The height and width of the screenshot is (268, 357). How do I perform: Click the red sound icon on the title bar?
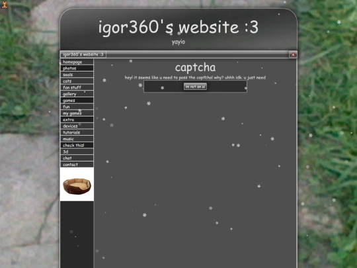tap(293, 54)
